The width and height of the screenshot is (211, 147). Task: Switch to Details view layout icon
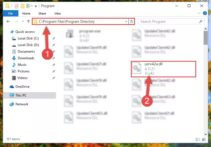198,140
